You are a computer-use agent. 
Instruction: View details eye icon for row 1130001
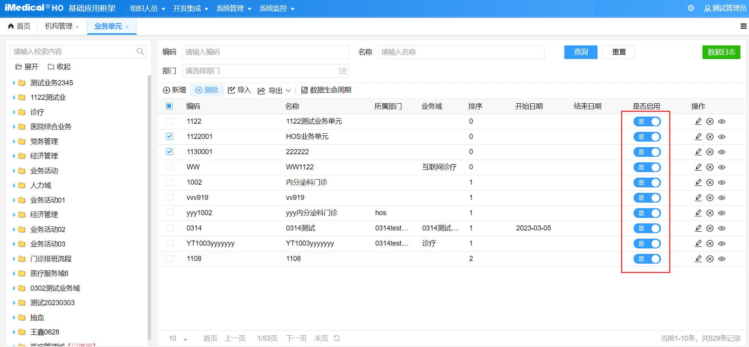(x=722, y=152)
